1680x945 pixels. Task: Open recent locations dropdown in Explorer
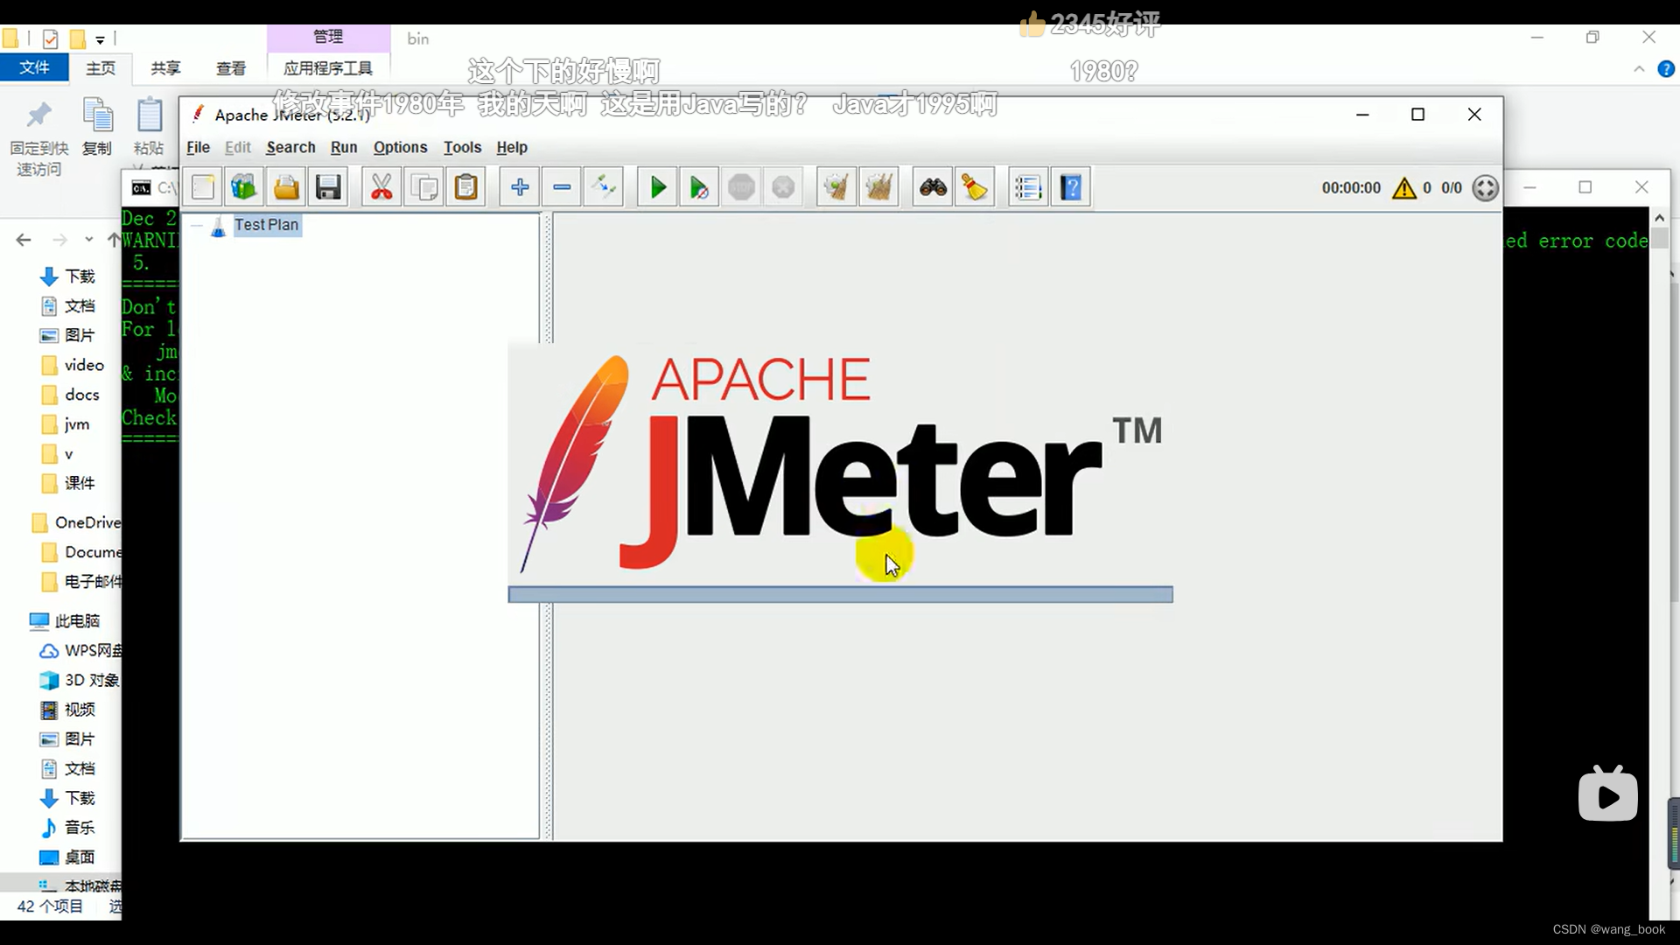tap(88, 239)
